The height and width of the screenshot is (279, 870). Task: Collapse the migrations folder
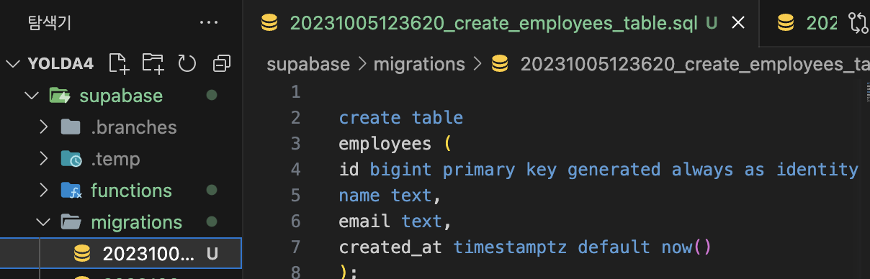pyautogui.click(x=44, y=222)
